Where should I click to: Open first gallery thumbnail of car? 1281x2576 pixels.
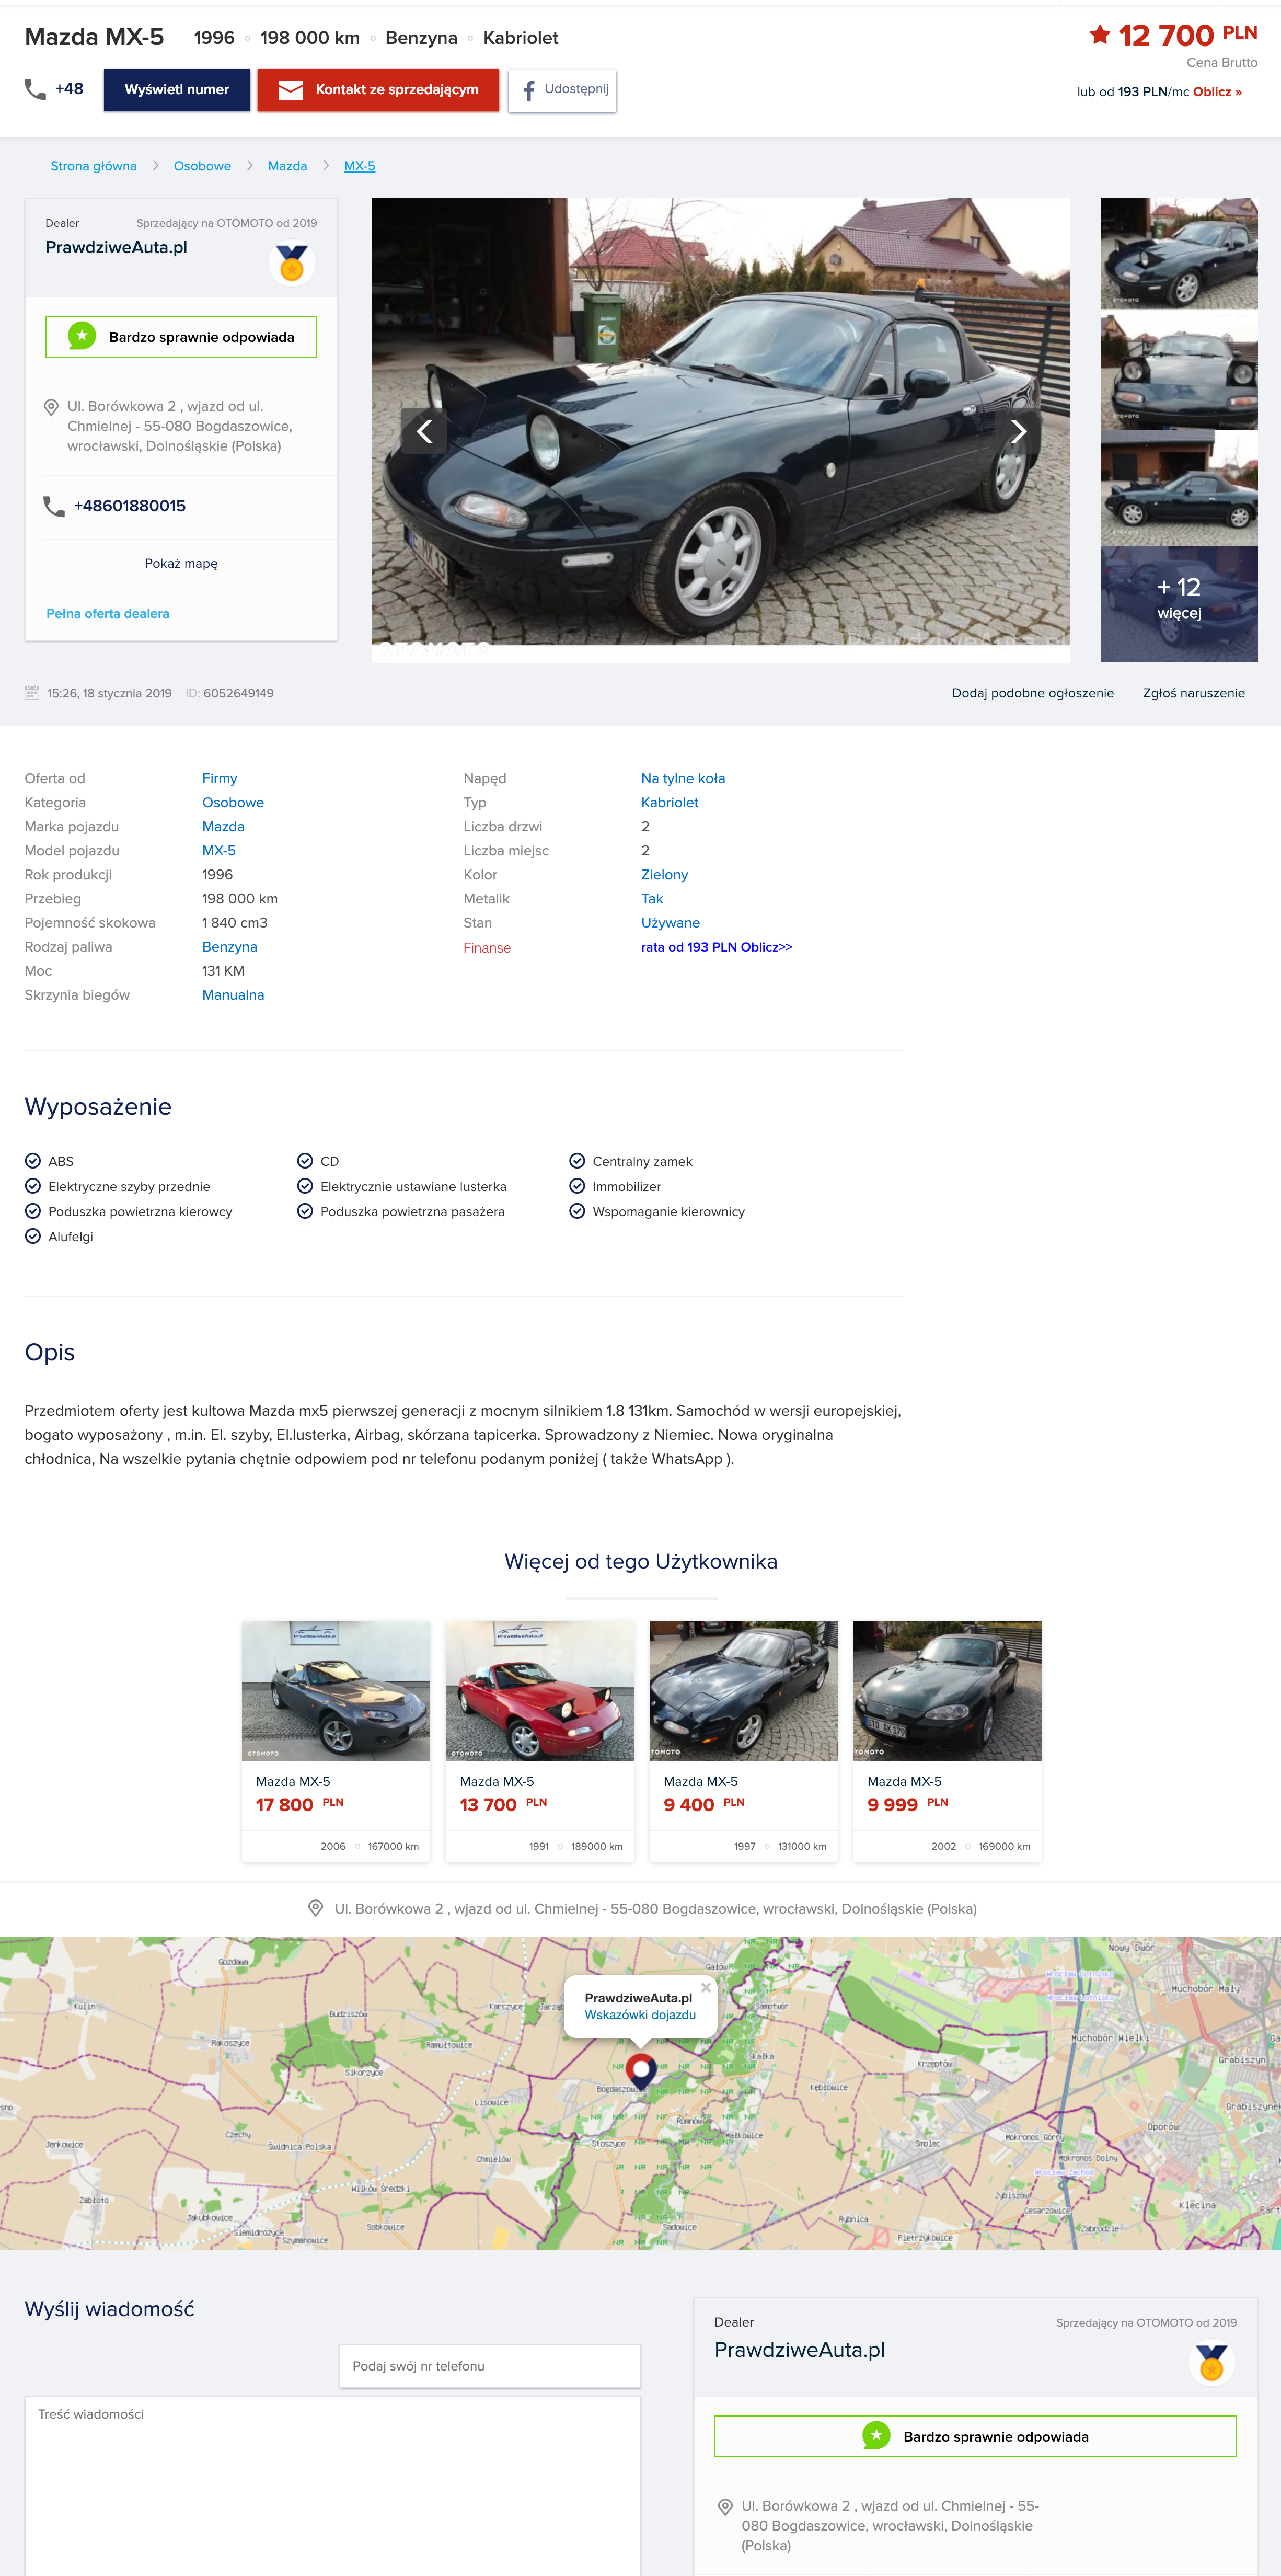[x=1179, y=253]
